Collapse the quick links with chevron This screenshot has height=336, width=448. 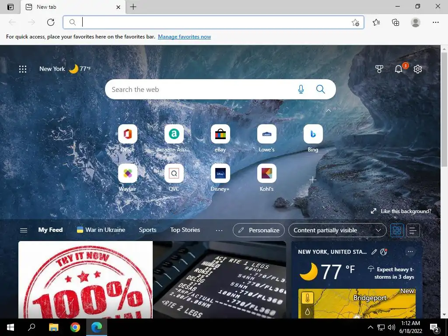coord(329,111)
